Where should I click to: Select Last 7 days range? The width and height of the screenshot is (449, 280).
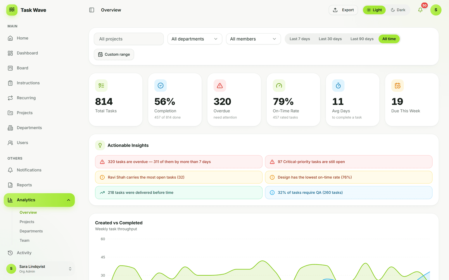pos(300,39)
